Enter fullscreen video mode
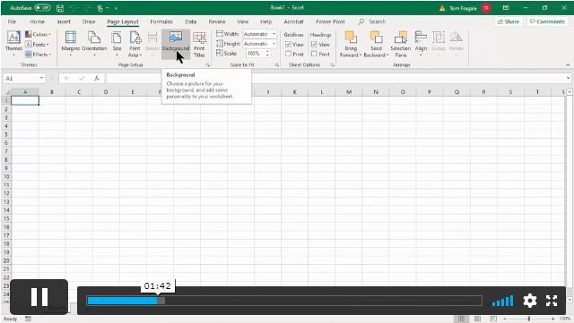Viewport: 574px width, 323px height. (552, 301)
